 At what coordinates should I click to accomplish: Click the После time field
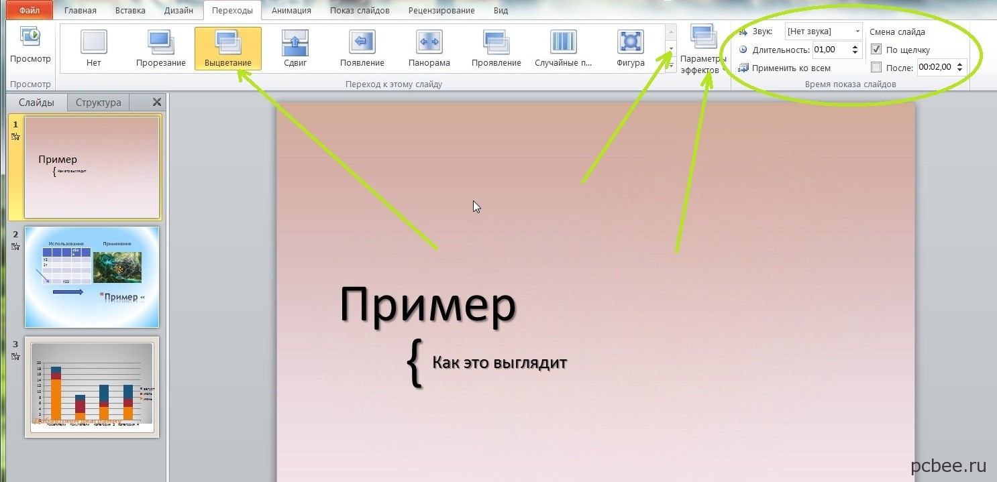tap(936, 67)
